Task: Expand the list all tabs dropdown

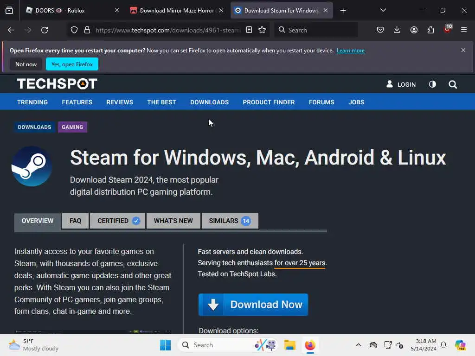Action: click(x=383, y=11)
